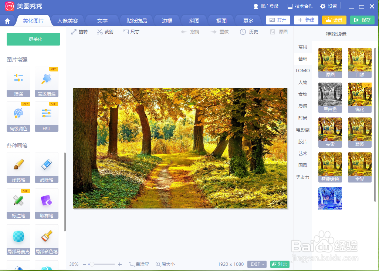The height and width of the screenshot is (271, 379).
Task: Zoom out with the minus icon
Action: pyautogui.click(x=84, y=264)
